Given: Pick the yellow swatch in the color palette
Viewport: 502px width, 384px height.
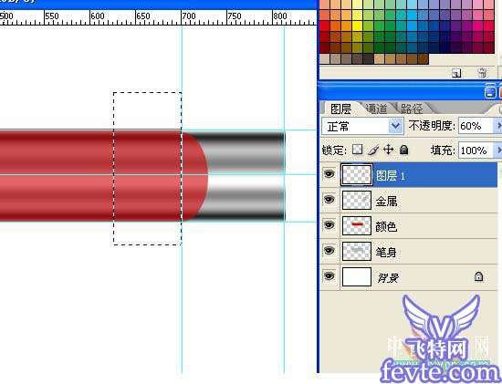Looking at the screenshot, I should point(357,26).
